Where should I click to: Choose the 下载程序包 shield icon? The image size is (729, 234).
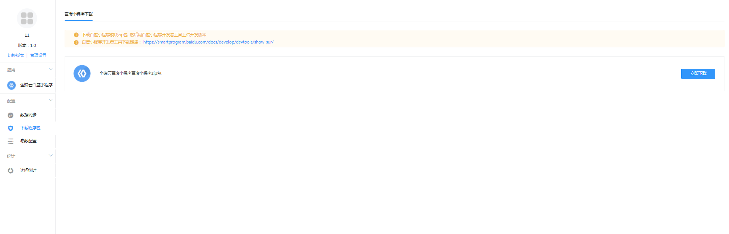coord(11,128)
